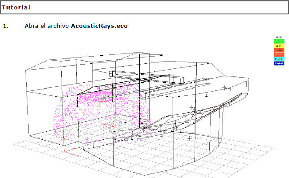289x178 pixels.
Task: Choose the Echo legend swatch
Action: tap(279, 54)
